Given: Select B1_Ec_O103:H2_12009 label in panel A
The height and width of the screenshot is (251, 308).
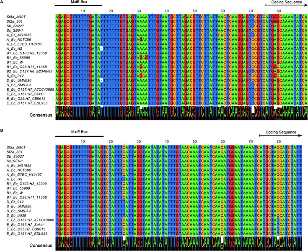Looking at the screenshot, I should pos(27,53).
